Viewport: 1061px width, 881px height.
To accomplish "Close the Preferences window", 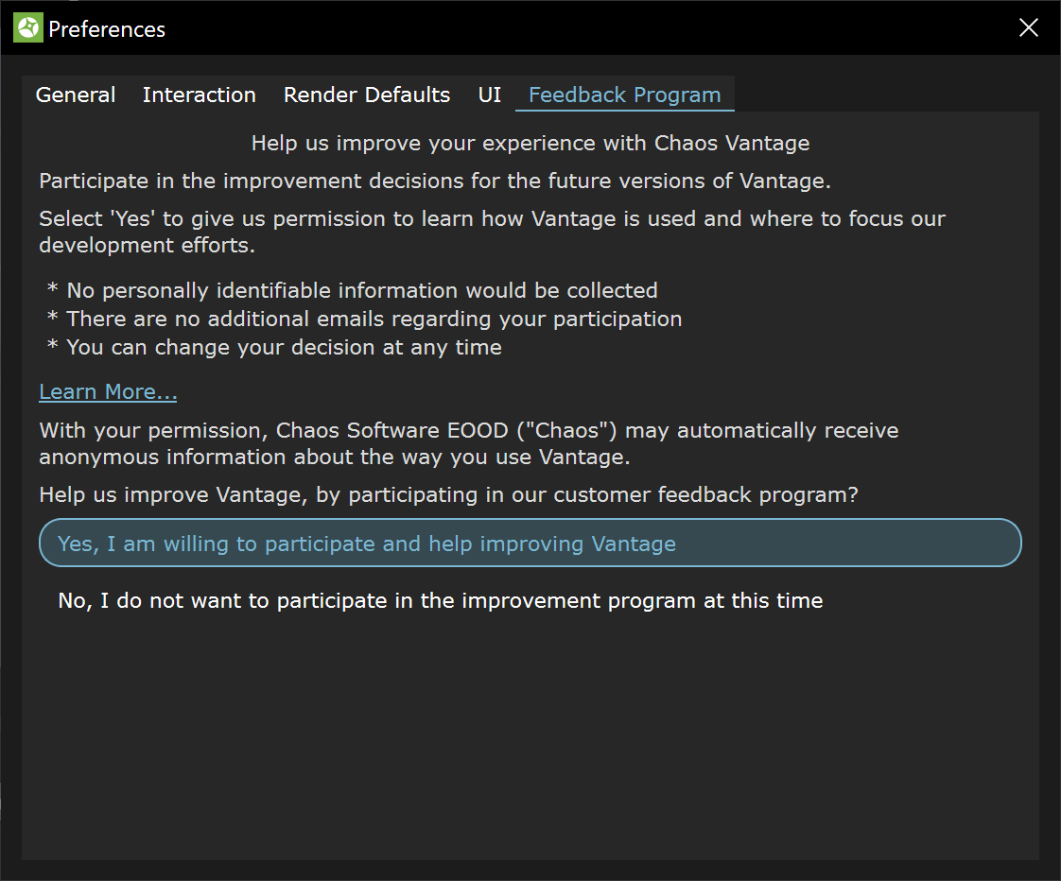I will [1029, 27].
